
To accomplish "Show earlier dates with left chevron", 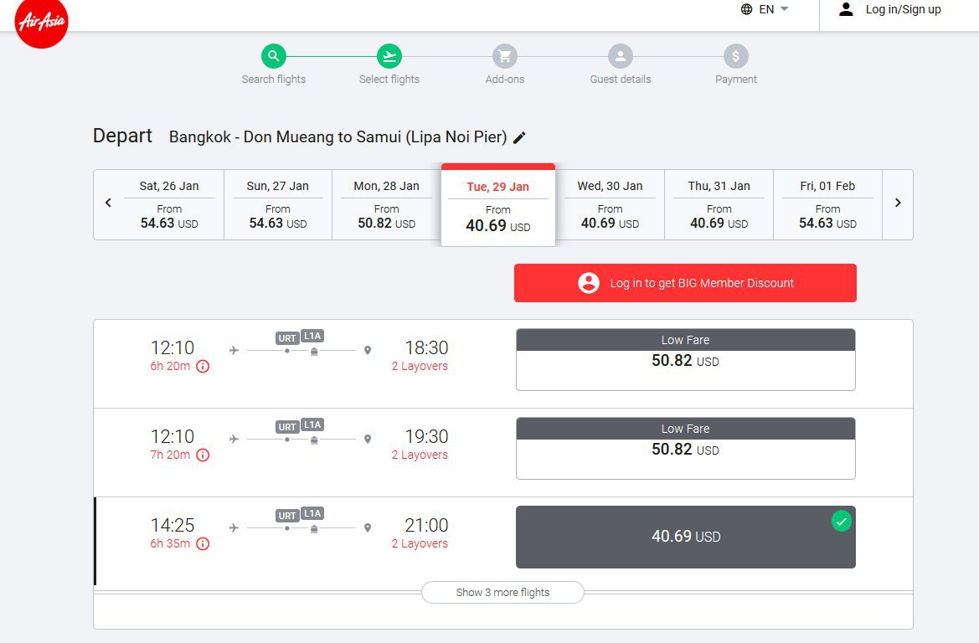I will click(x=108, y=203).
